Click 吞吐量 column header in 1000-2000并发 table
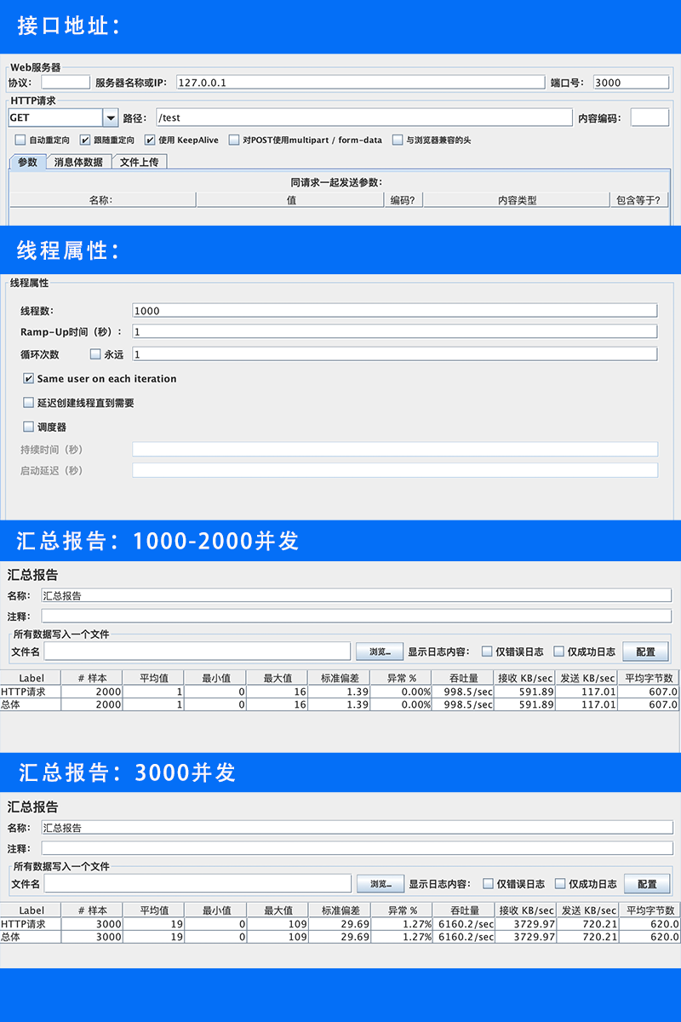This screenshot has height=1022, width=681. [463, 678]
